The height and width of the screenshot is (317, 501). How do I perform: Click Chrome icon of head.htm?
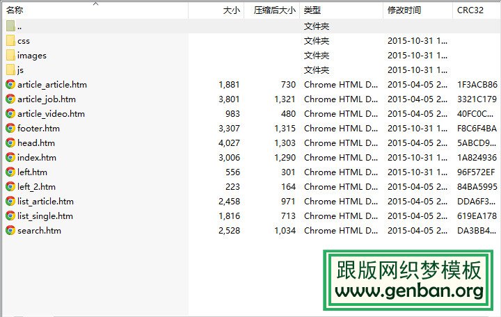[x=10, y=143]
